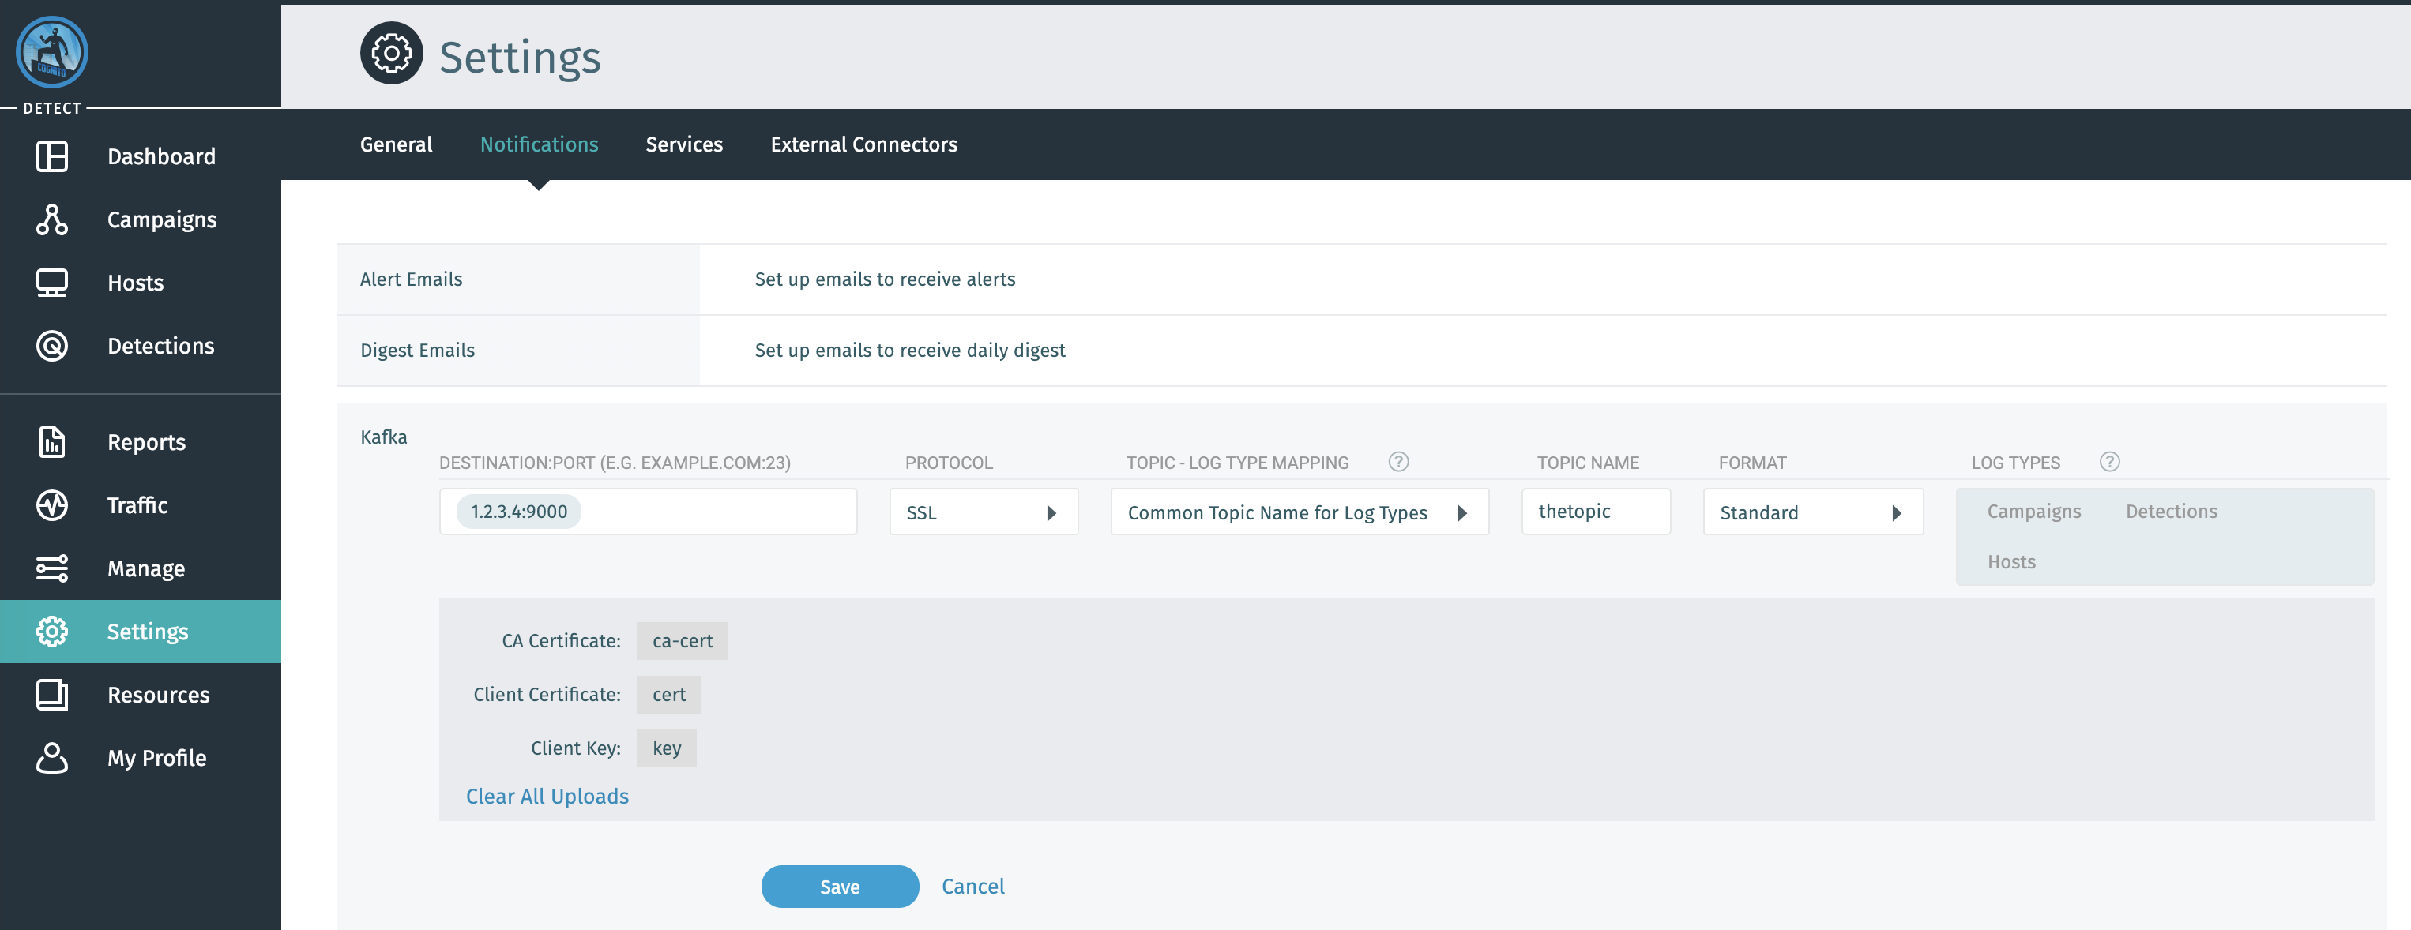Image resolution: width=2411 pixels, height=930 pixels.
Task: Click inside the Topic Name field
Action: click(1595, 511)
